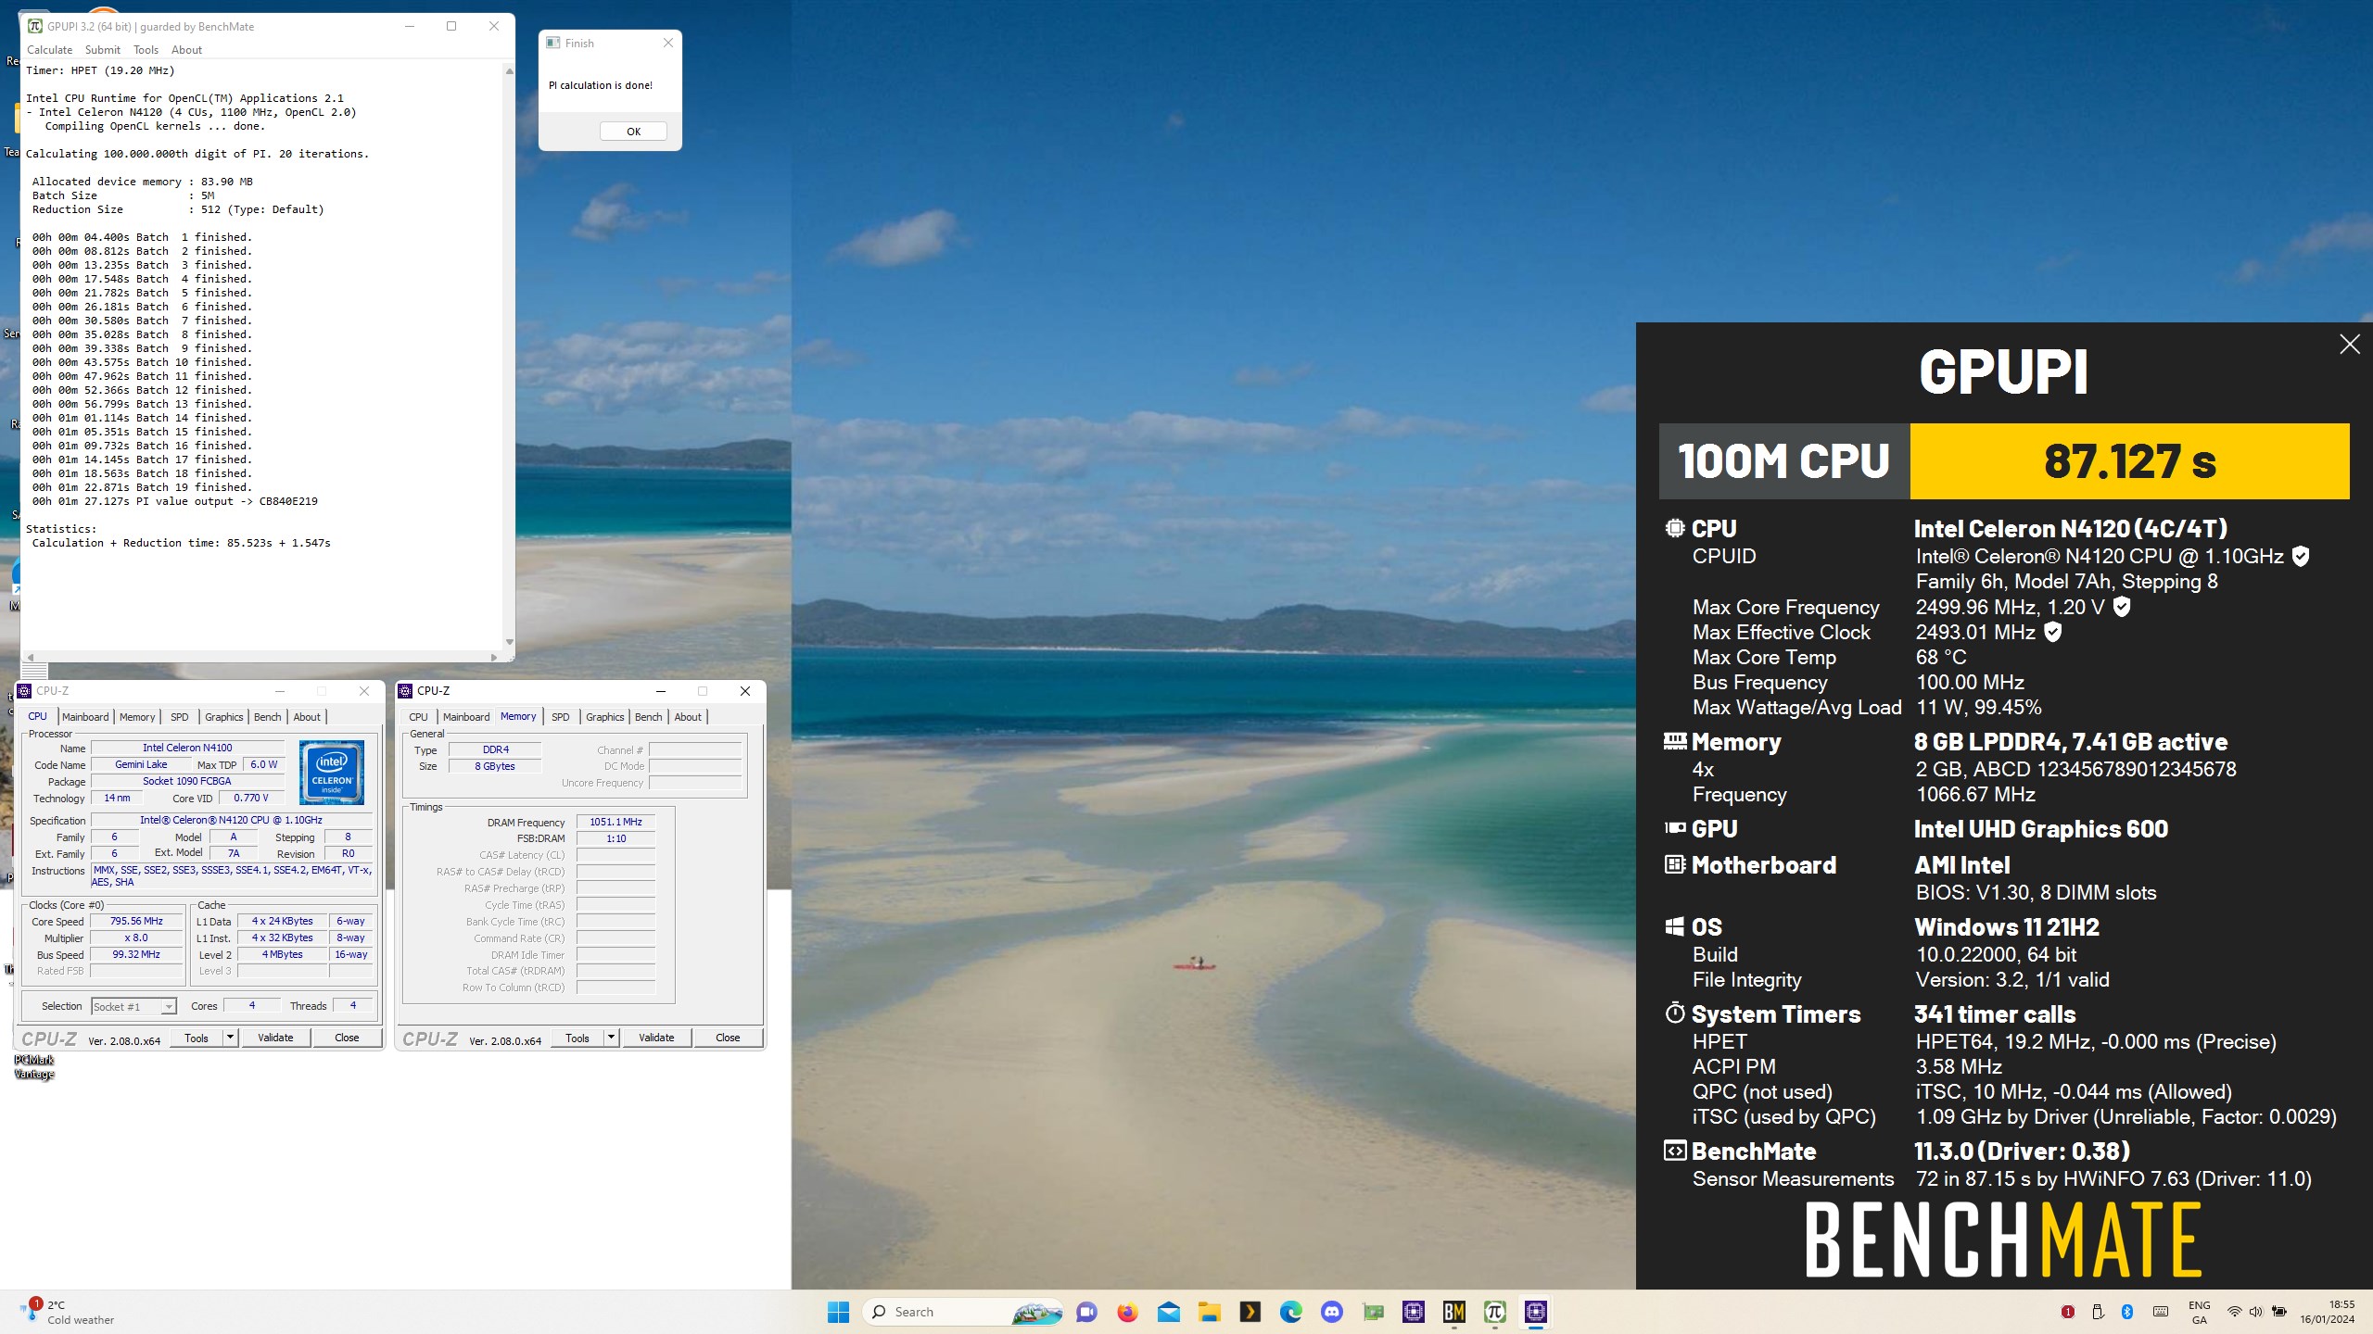Click the taskbar Search box
Screen dimensions: 2373x1334
pyautogui.click(x=964, y=1312)
